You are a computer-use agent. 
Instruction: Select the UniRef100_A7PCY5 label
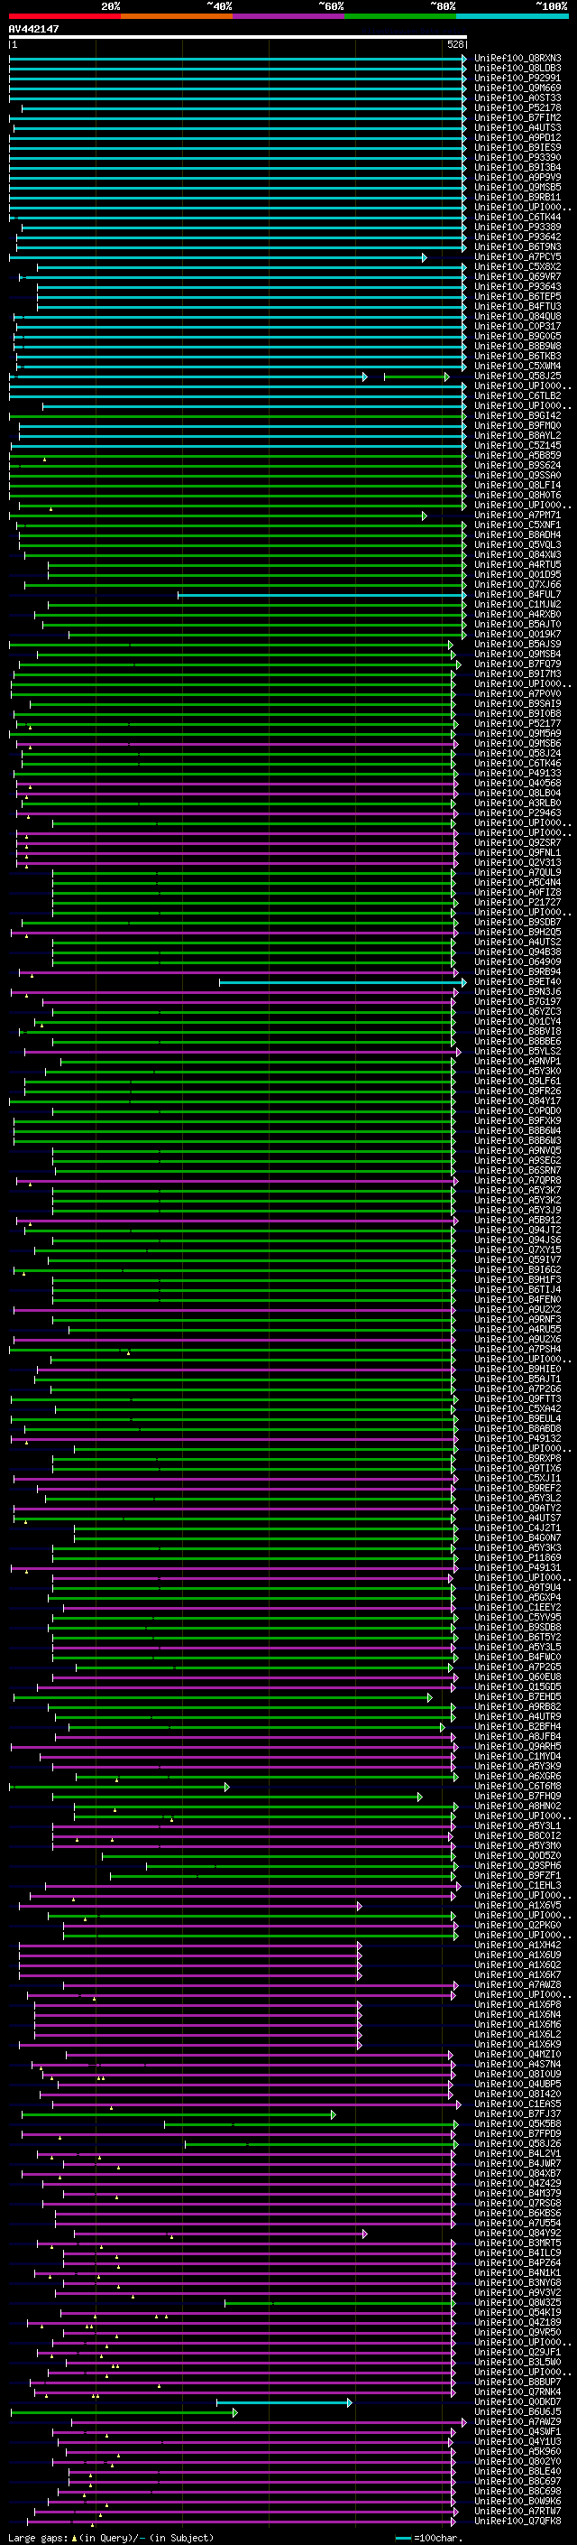[517, 257]
